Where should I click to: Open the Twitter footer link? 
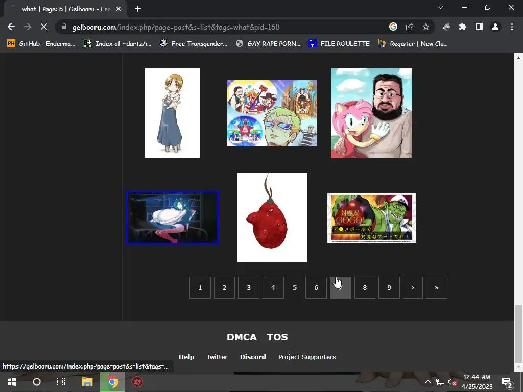click(x=217, y=357)
